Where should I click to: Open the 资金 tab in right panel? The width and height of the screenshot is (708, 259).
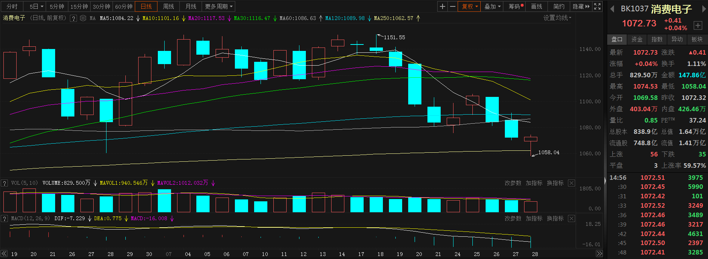pos(637,39)
